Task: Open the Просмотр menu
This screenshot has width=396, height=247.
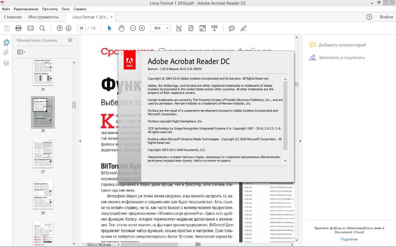Action: point(50,9)
